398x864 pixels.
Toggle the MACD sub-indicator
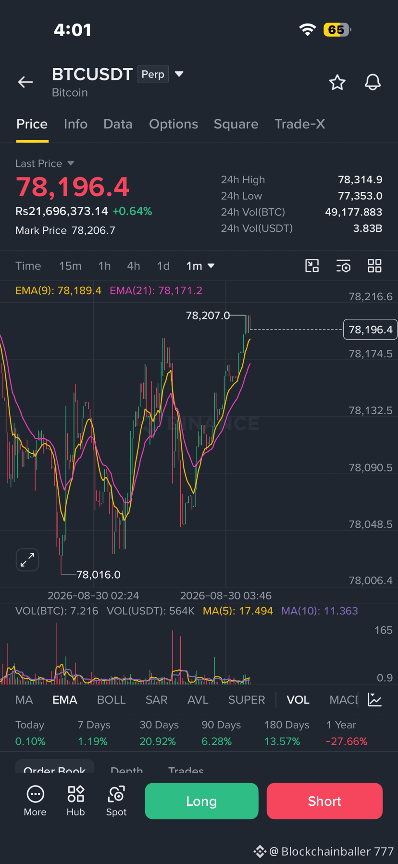click(344, 700)
